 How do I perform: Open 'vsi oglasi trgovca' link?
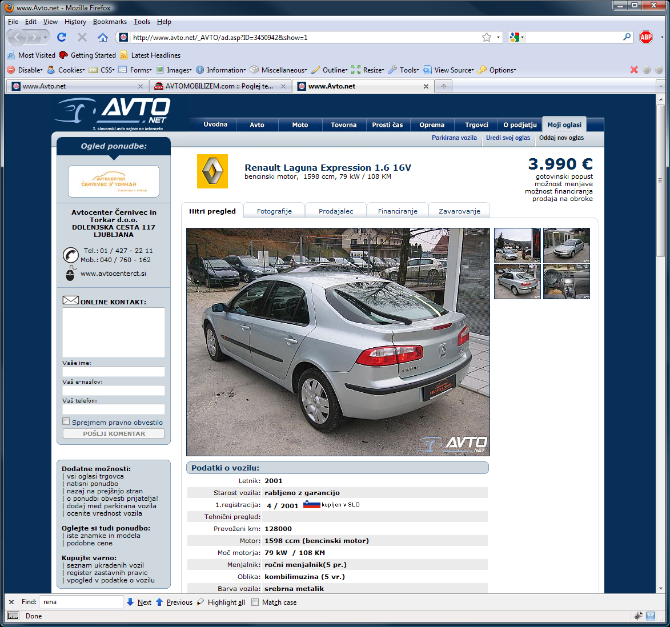click(95, 476)
